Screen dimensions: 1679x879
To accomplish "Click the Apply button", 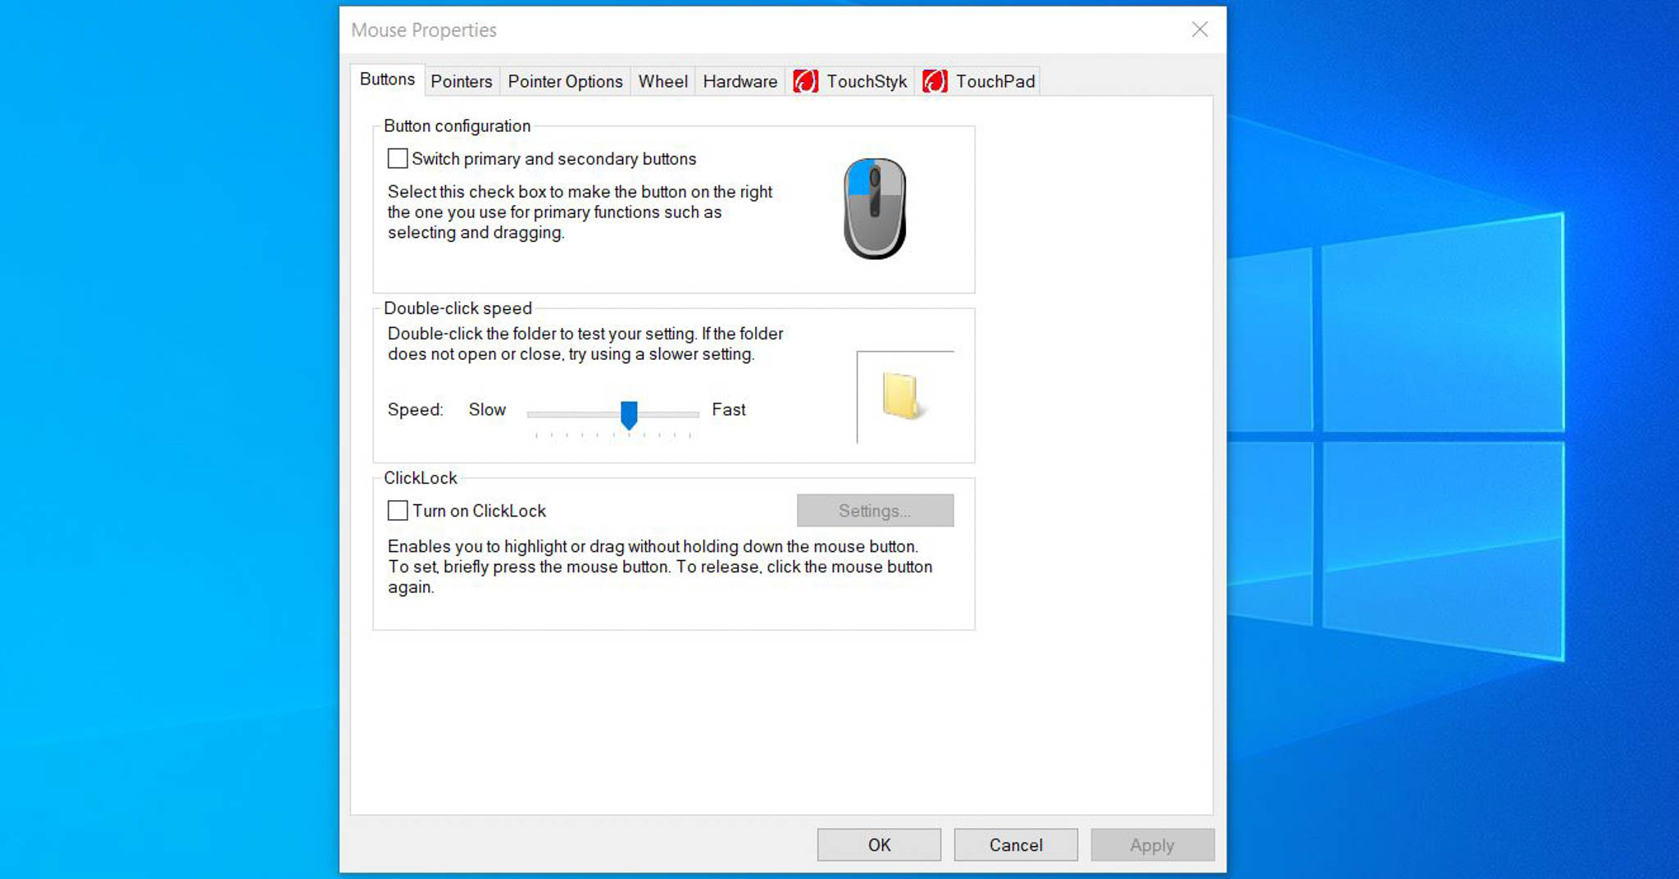I will click(1152, 845).
